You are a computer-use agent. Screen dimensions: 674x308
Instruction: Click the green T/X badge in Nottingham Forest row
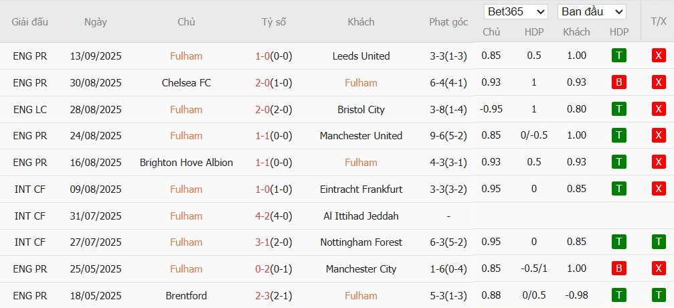click(659, 242)
